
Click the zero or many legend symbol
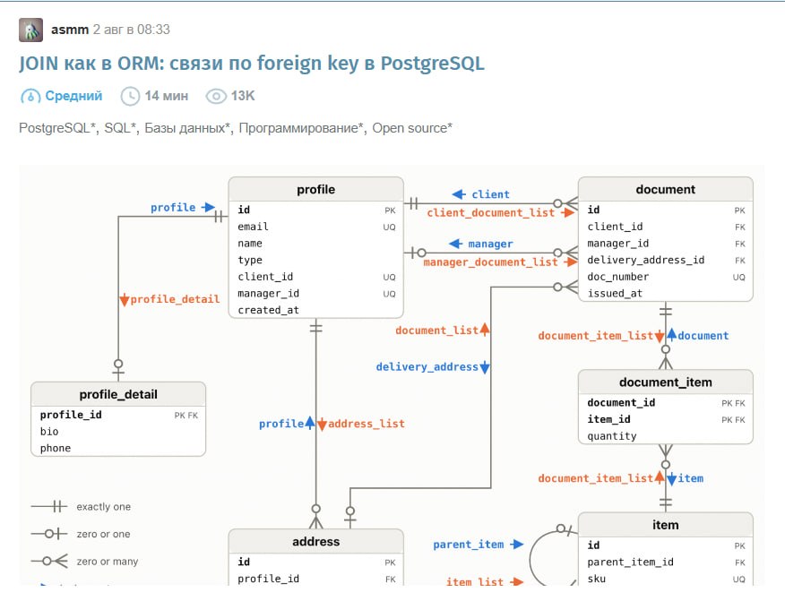coord(49,561)
